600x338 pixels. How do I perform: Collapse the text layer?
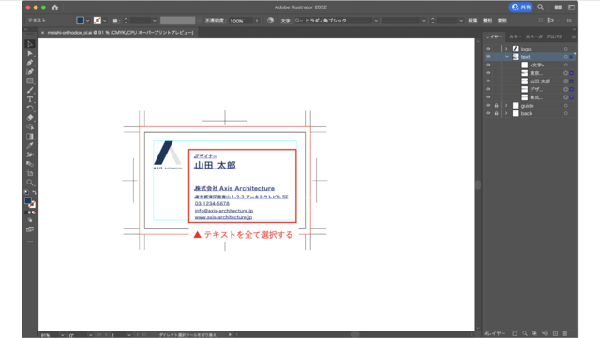coord(506,56)
